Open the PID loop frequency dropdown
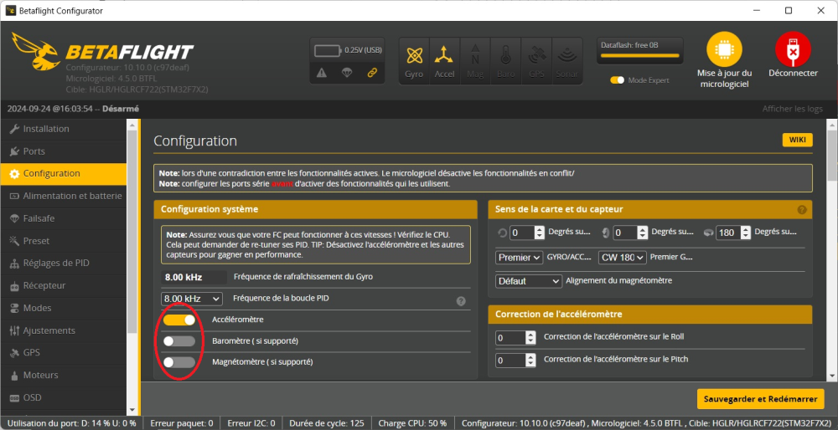The height and width of the screenshot is (430, 838). coord(192,299)
